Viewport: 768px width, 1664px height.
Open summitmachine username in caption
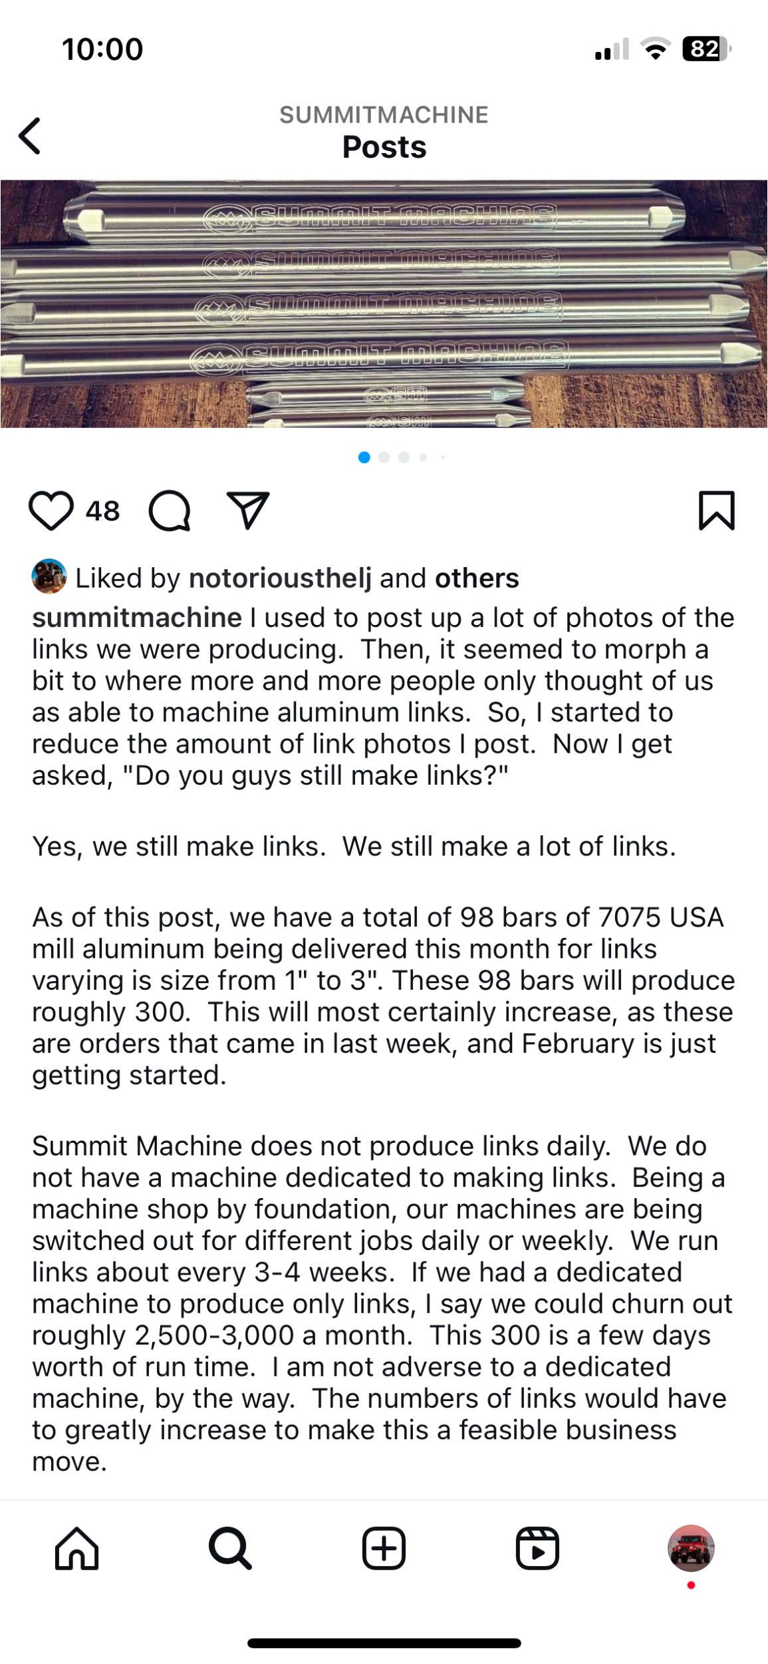point(137,618)
